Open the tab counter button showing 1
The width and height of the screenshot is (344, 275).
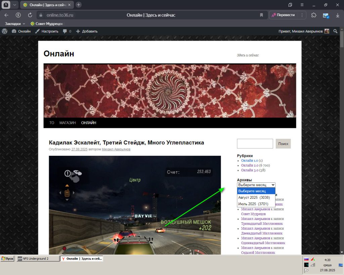6,5
